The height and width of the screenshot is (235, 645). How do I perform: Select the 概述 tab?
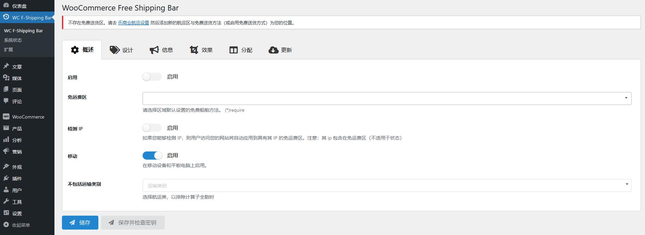point(82,50)
